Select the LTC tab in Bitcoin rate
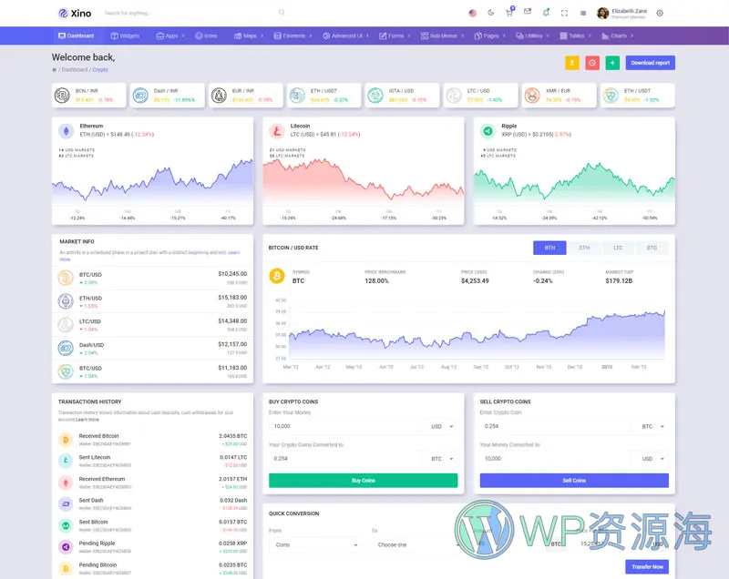729x579 pixels. pos(618,248)
